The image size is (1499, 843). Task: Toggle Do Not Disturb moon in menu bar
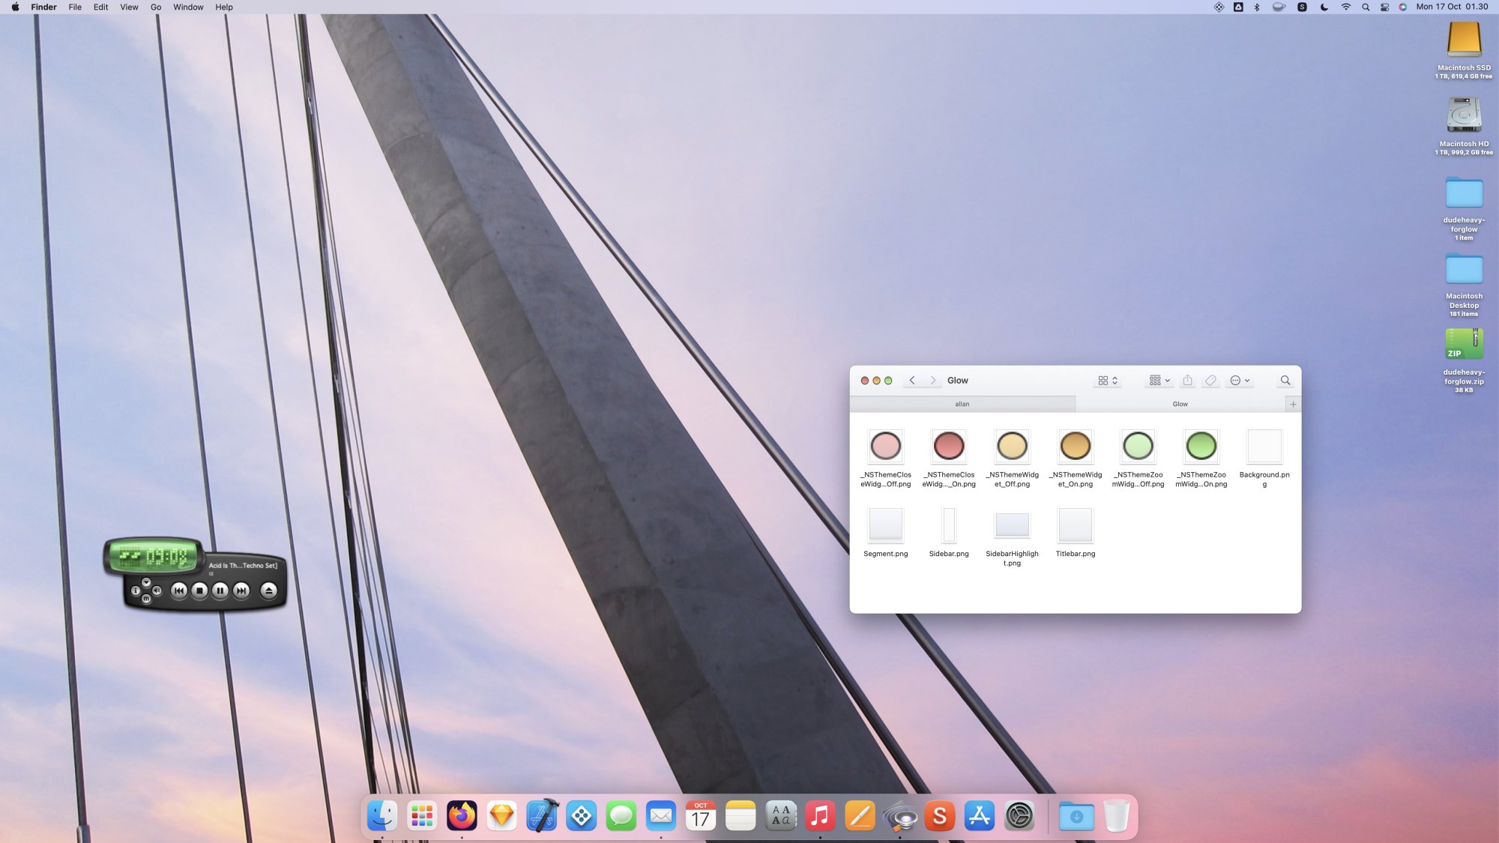tap(1324, 7)
